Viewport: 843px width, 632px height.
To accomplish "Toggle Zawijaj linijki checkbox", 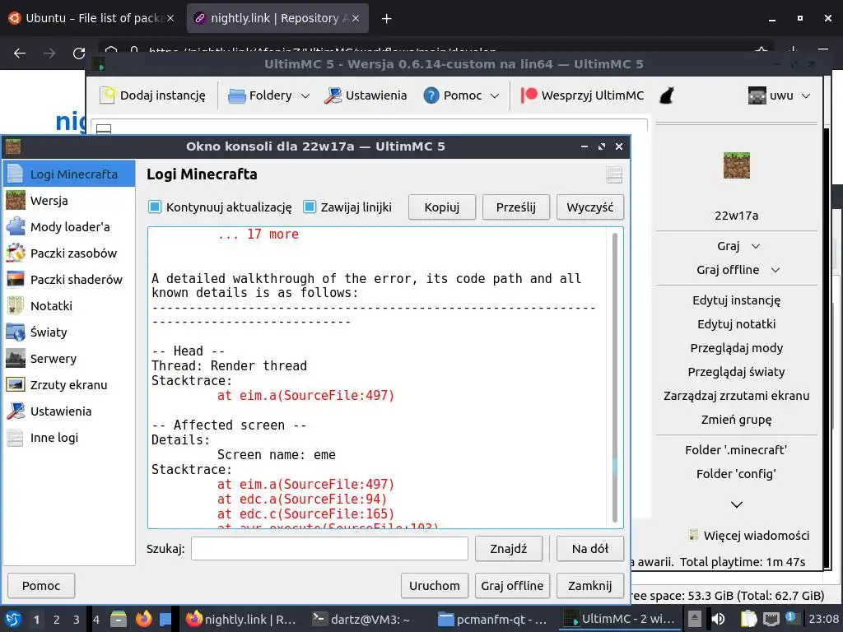I will click(310, 207).
